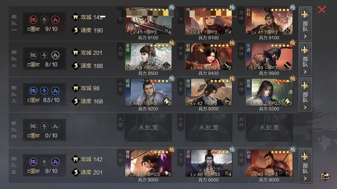Click the share arrow icon at bottom right
The height and width of the screenshot is (189, 337).
325,176
